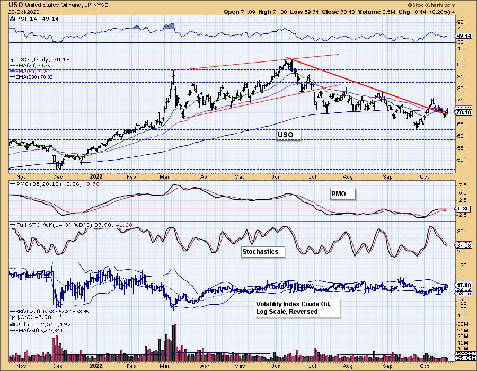Click the black Full STO legend line marker
The height and width of the screenshot is (371, 477).
coord(13,225)
